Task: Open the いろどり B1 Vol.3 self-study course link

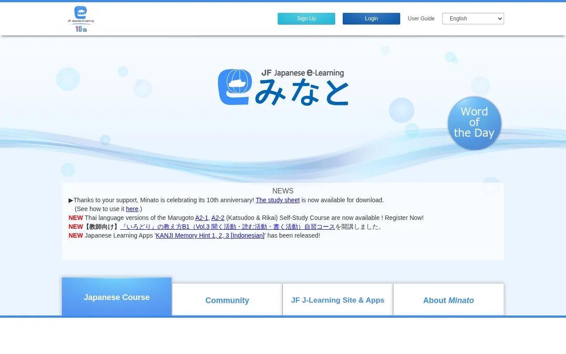Action: [x=227, y=227]
